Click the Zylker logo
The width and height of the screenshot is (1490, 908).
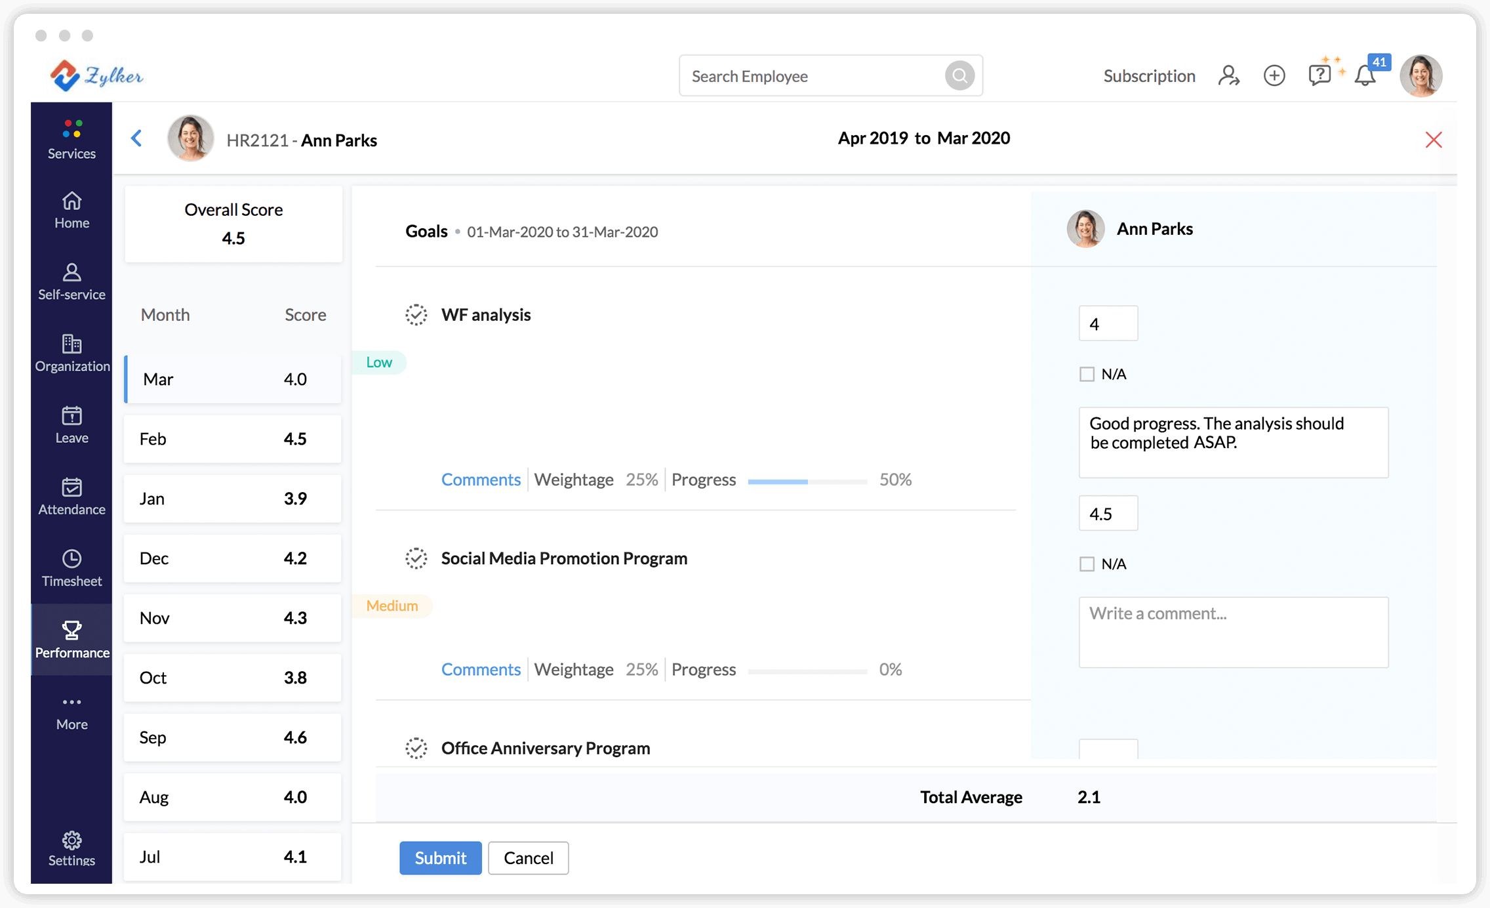tap(96, 75)
